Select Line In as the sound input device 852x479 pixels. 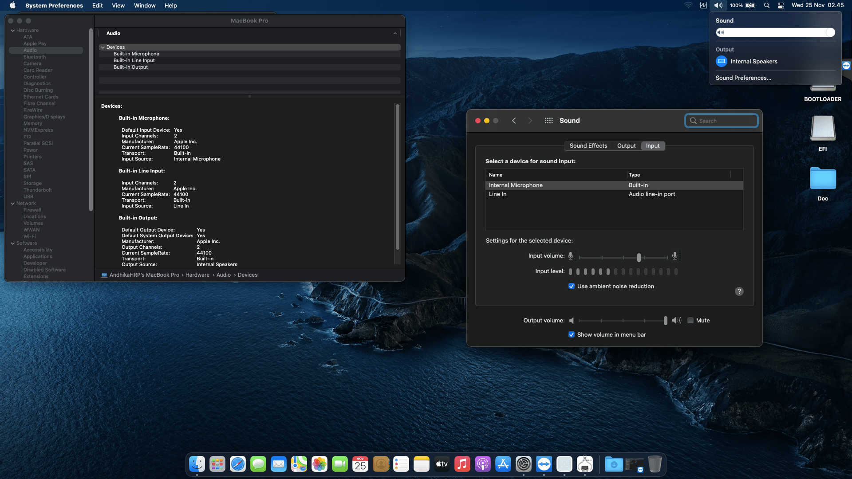click(498, 194)
